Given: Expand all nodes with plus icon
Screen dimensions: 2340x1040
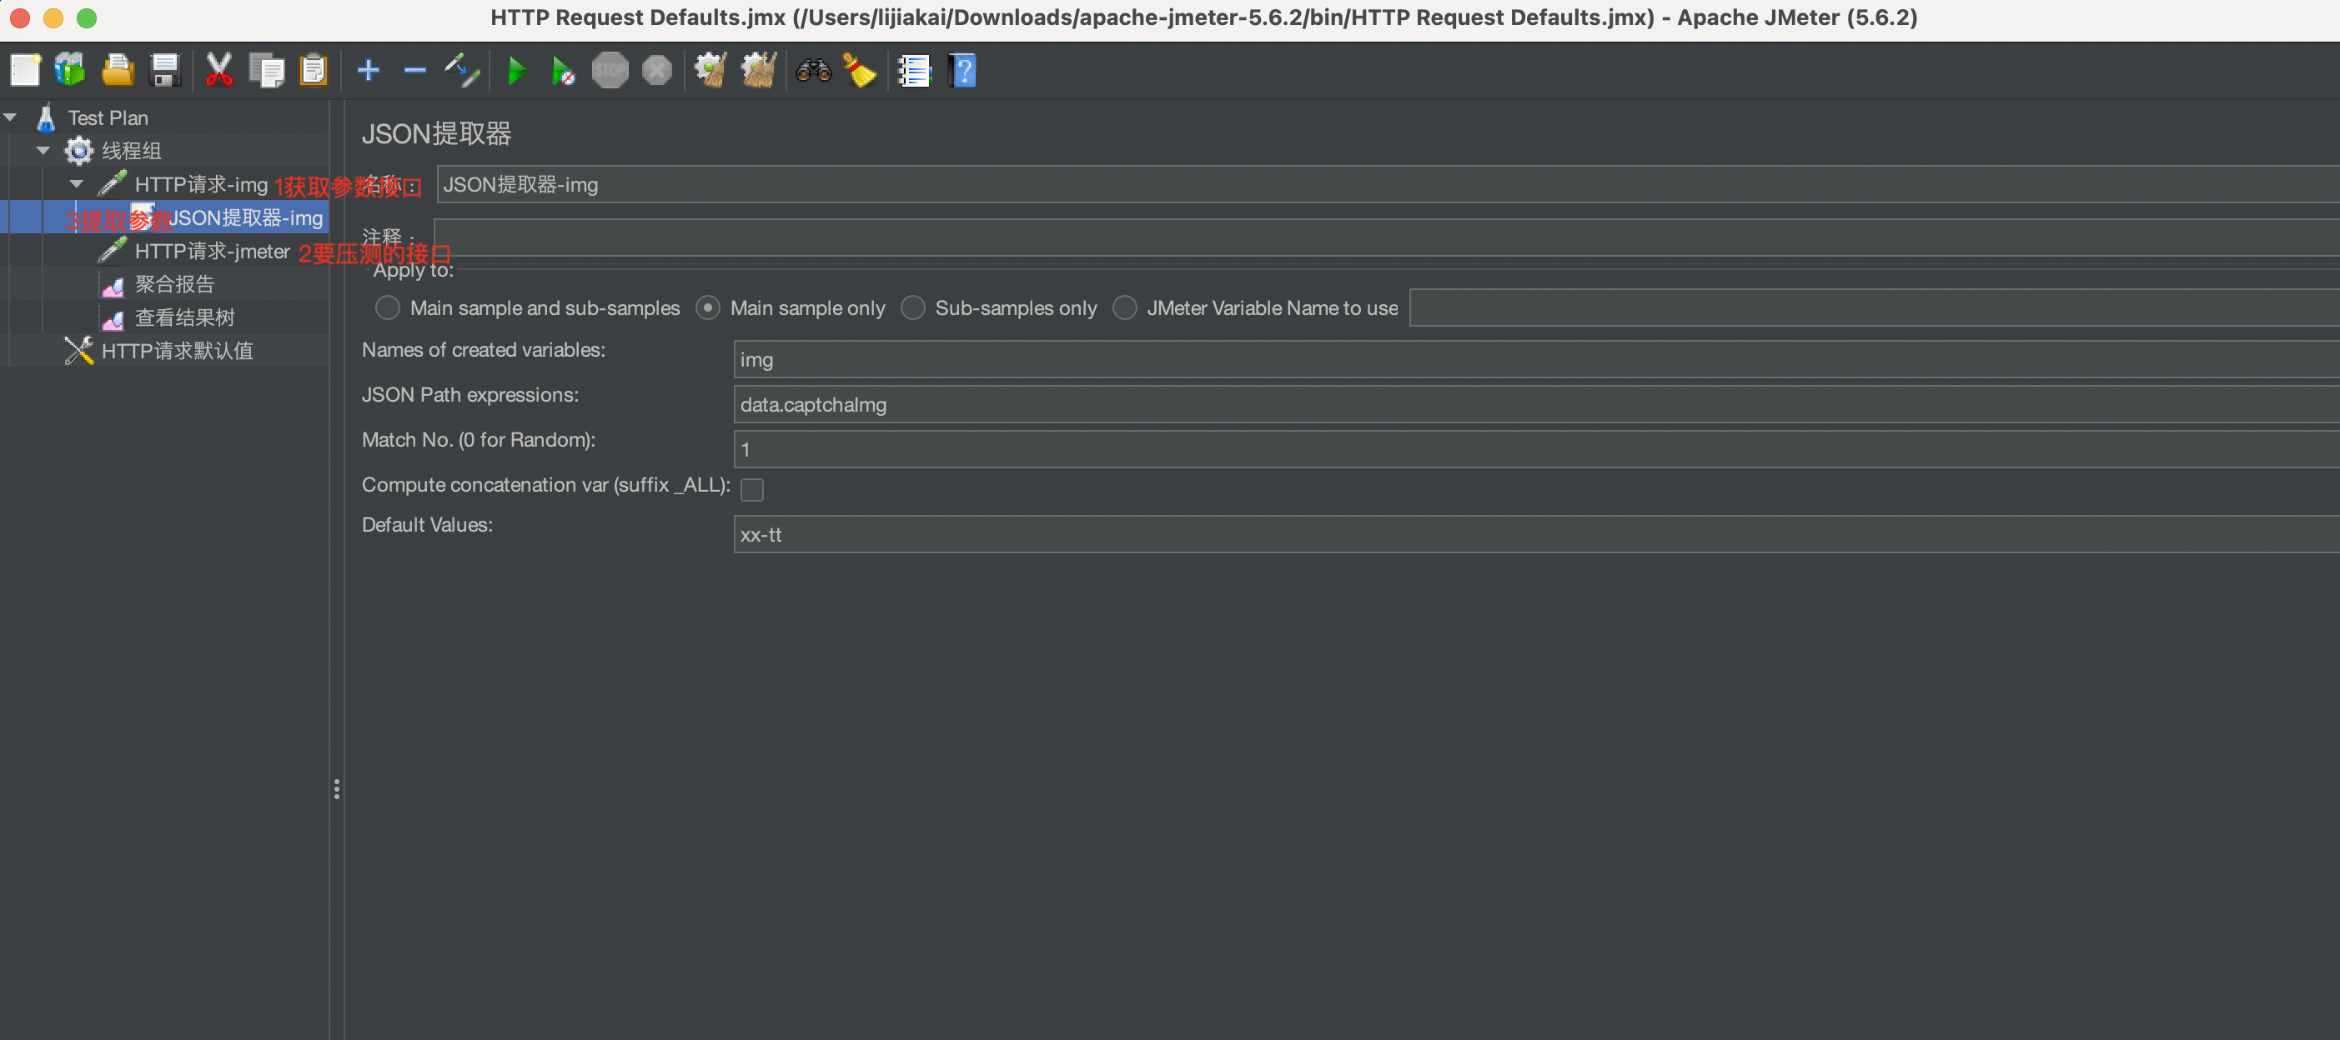Looking at the screenshot, I should point(368,70).
